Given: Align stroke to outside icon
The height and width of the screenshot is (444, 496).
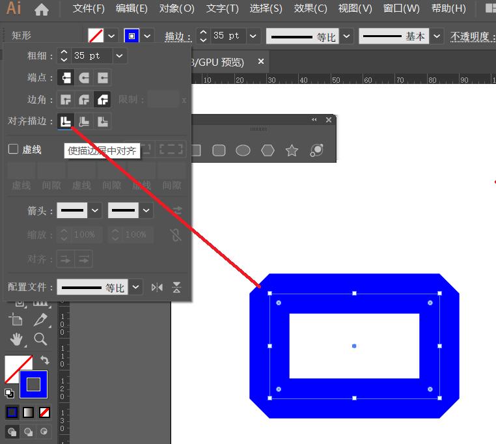Looking at the screenshot, I should click(102, 121).
